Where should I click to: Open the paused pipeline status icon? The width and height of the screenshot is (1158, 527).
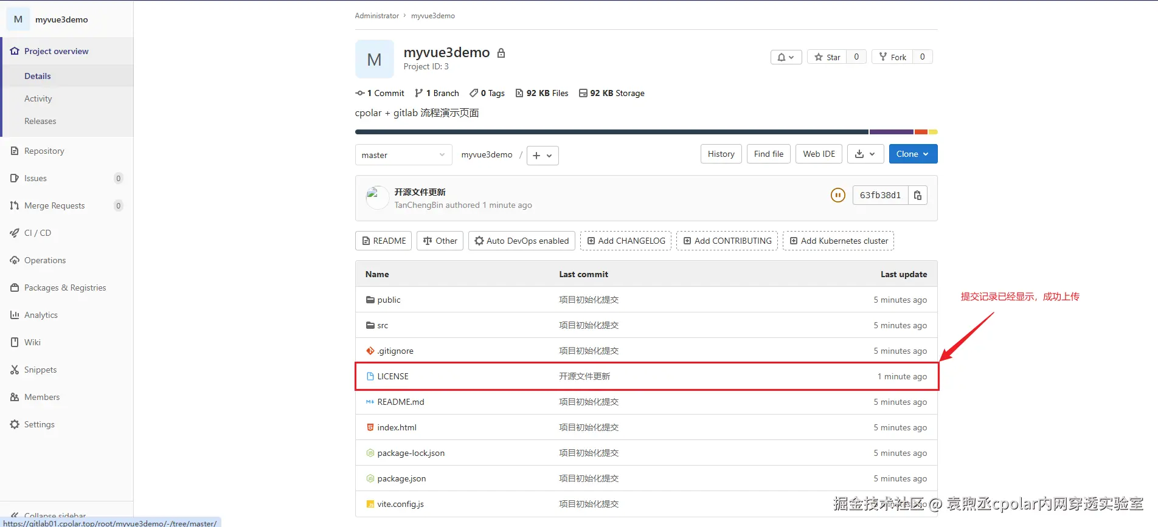coord(838,195)
